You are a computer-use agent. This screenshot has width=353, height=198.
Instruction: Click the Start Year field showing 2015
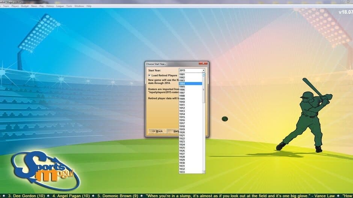point(190,70)
